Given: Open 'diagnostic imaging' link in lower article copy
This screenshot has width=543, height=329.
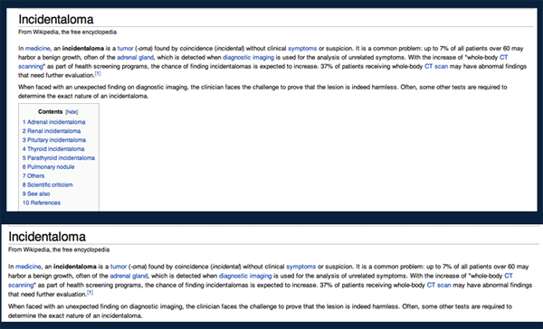Looking at the screenshot, I should [245, 276].
